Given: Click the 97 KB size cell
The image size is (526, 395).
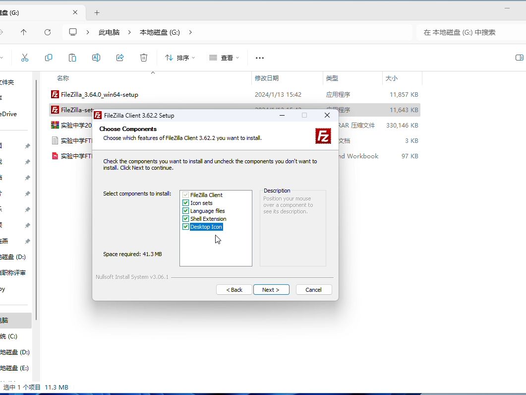Looking at the screenshot, I should [x=409, y=156].
